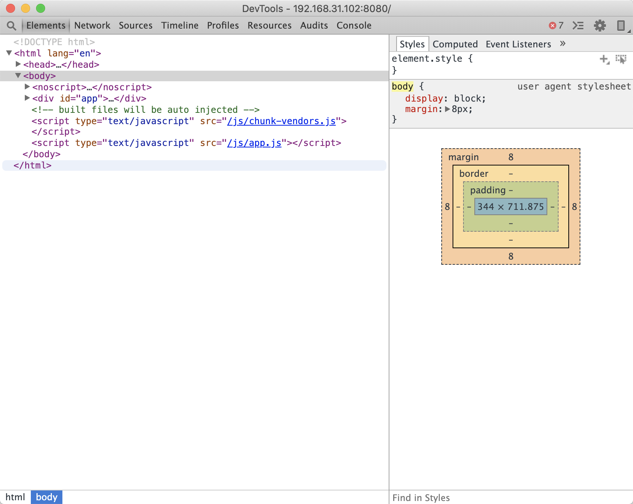
Task: Click the user agent stylesheet label
Action: pos(574,87)
